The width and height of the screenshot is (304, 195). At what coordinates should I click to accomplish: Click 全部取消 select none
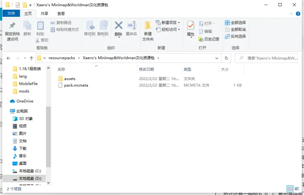pyautogui.click(x=235, y=29)
